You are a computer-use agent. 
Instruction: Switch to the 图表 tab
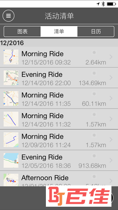pyautogui.click(x=22, y=32)
